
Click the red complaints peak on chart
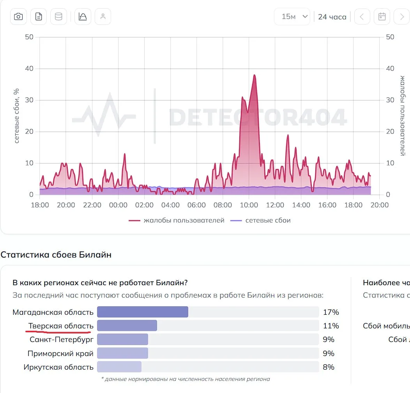pos(254,76)
